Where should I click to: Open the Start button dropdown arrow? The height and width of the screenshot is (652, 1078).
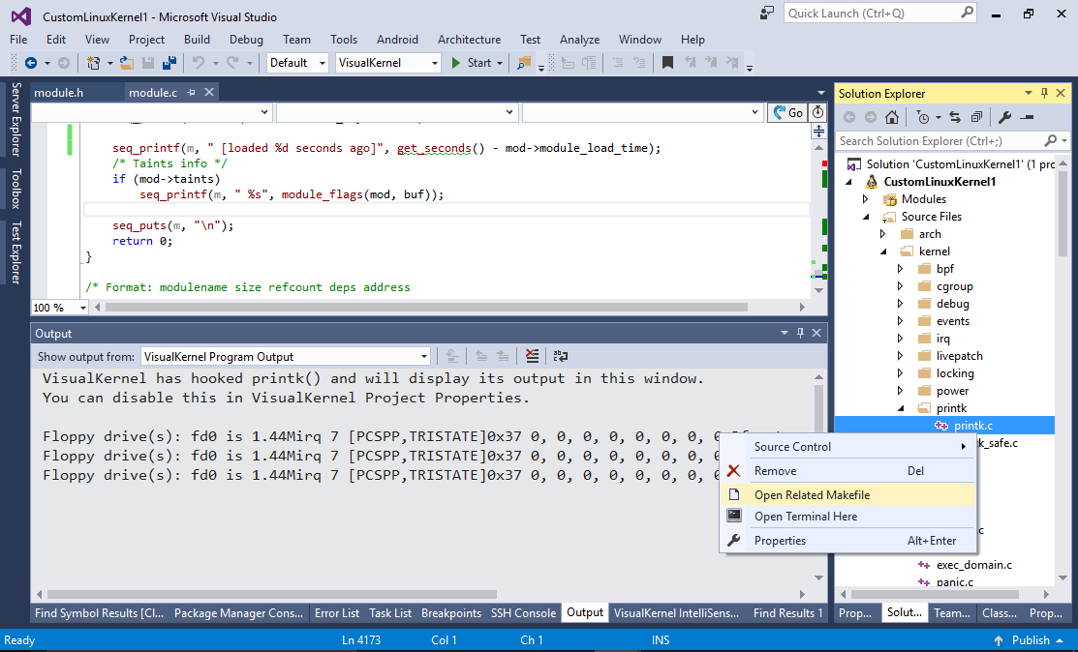coord(500,63)
